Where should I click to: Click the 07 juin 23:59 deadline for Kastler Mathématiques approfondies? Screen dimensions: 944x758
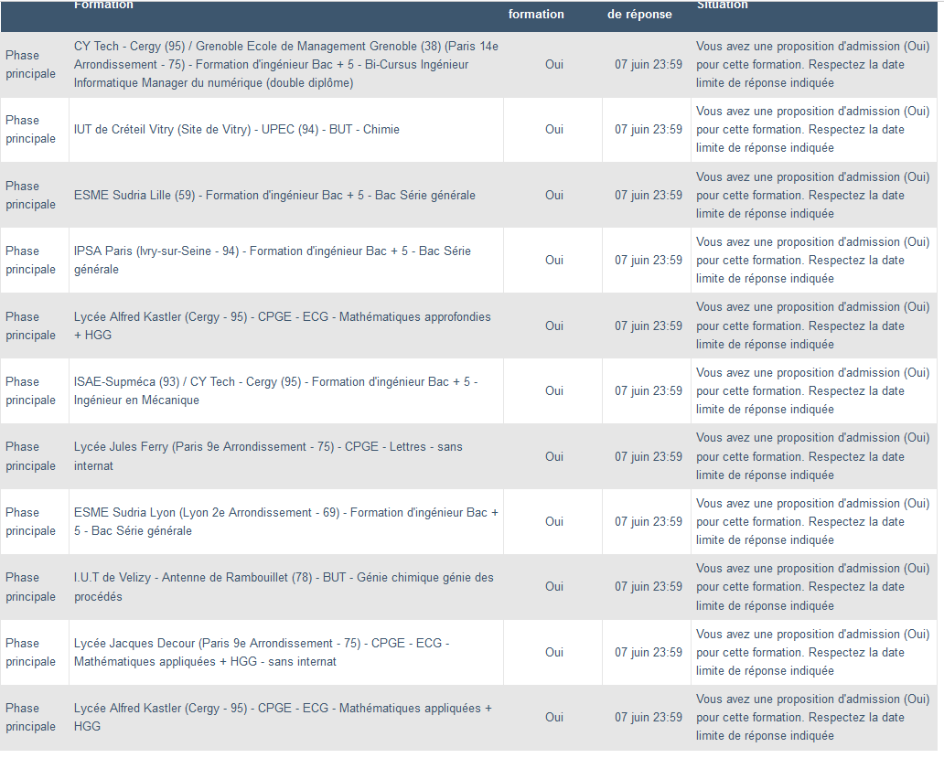[x=649, y=326]
